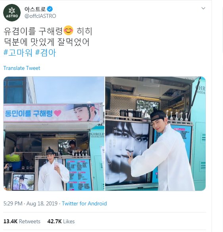Click the black-and-white face poster in the right photo
This screenshot has width=223, height=232.
coord(128,153)
